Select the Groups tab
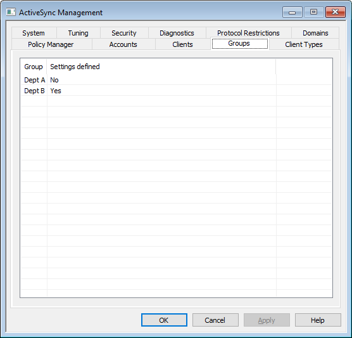The image size is (352, 338). pos(239,43)
